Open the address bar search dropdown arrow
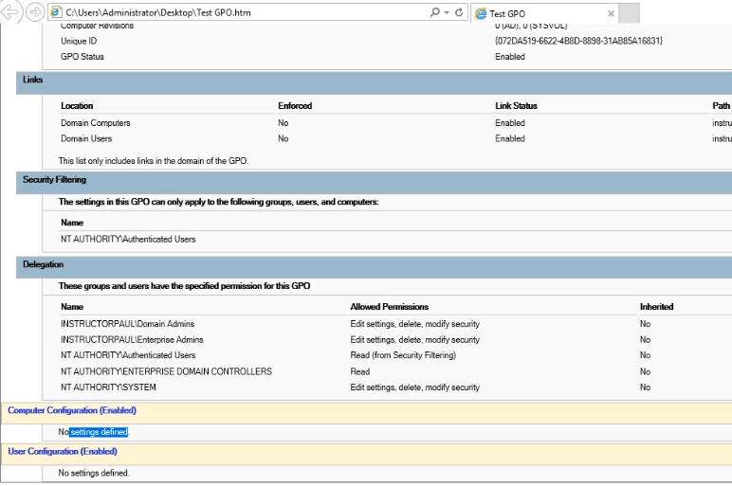 446,13
